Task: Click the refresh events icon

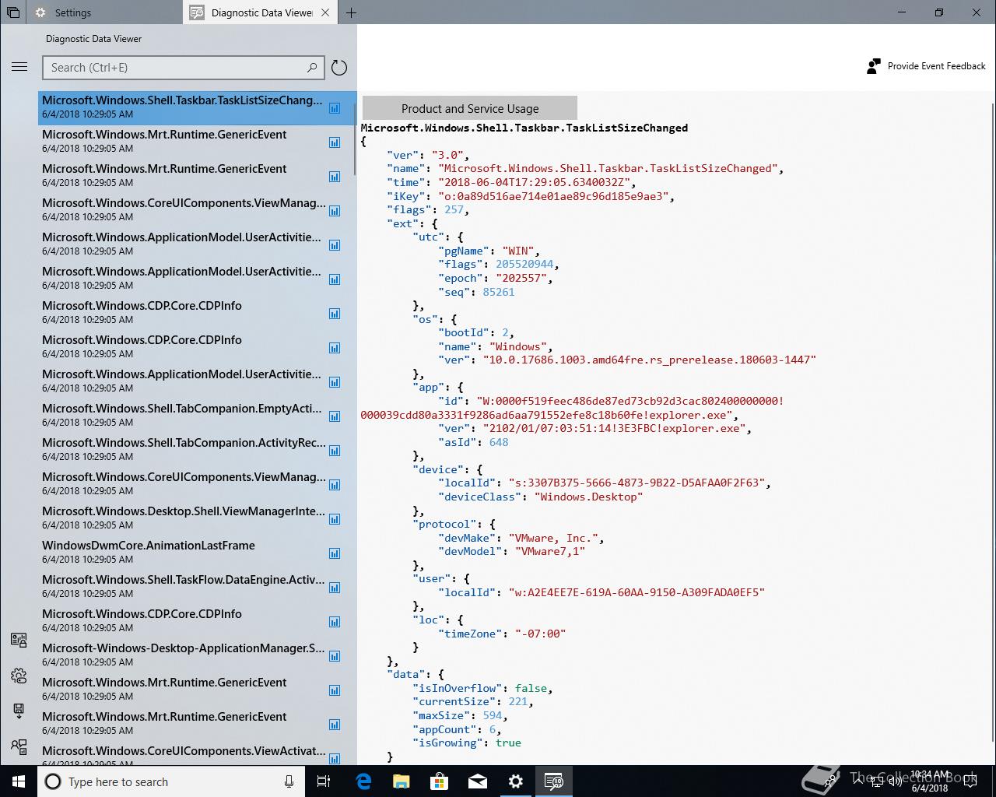Action: (x=339, y=68)
